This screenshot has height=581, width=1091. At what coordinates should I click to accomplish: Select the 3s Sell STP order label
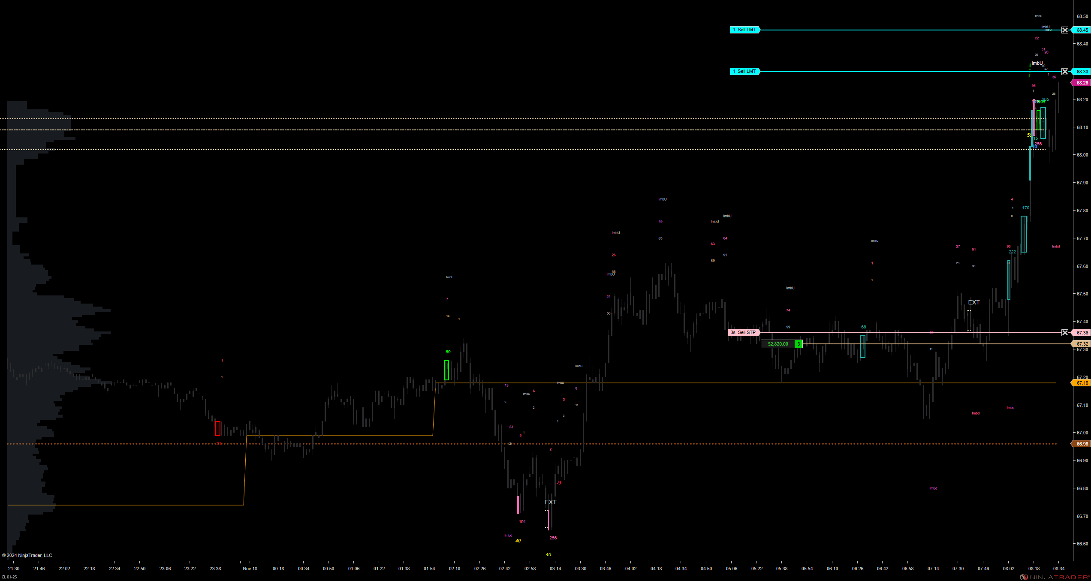744,333
